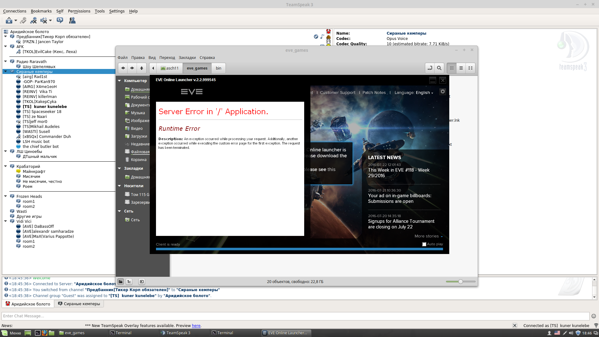Toggle the hide sidebar button in the file manager status bar
This screenshot has width=599, height=337.
coord(142,282)
